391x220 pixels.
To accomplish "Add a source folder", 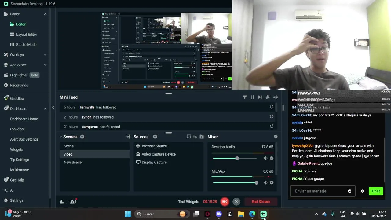I will tap(202, 137).
